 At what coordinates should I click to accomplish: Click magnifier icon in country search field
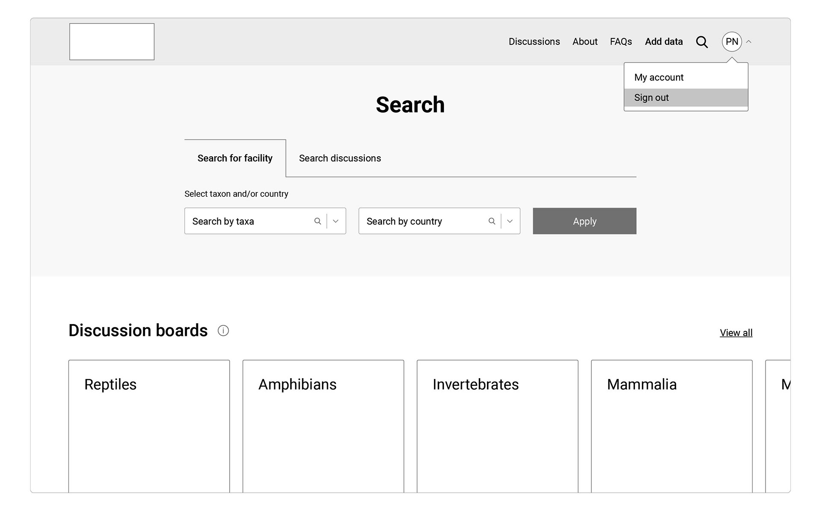pyautogui.click(x=492, y=221)
